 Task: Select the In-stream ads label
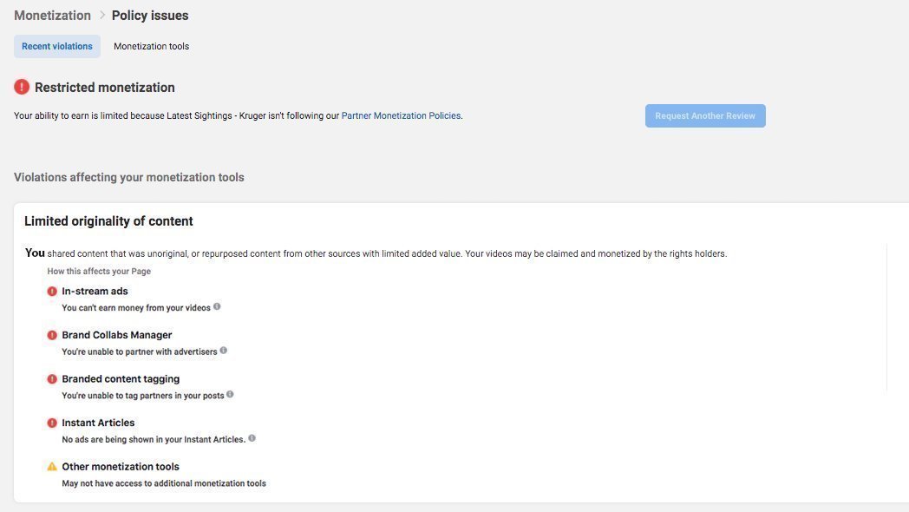95,292
